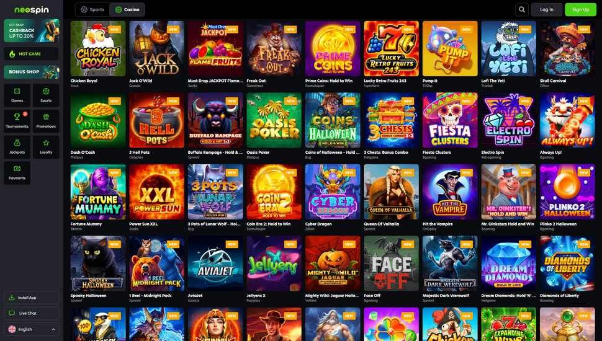The height and width of the screenshot is (341, 602).
Task: Open the Promotions gift icon
Action: (46, 117)
